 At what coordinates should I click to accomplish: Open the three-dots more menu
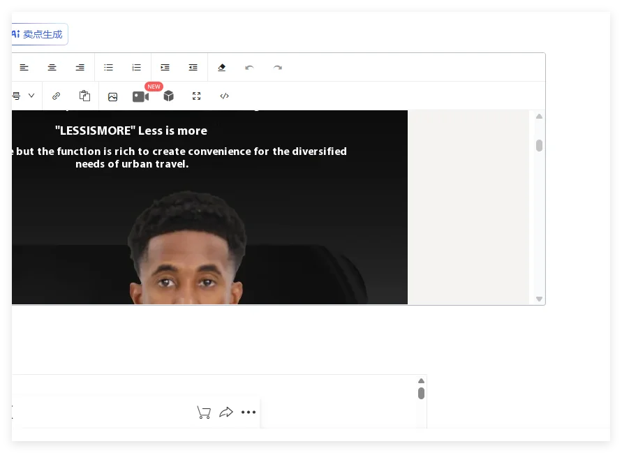pos(249,412)
